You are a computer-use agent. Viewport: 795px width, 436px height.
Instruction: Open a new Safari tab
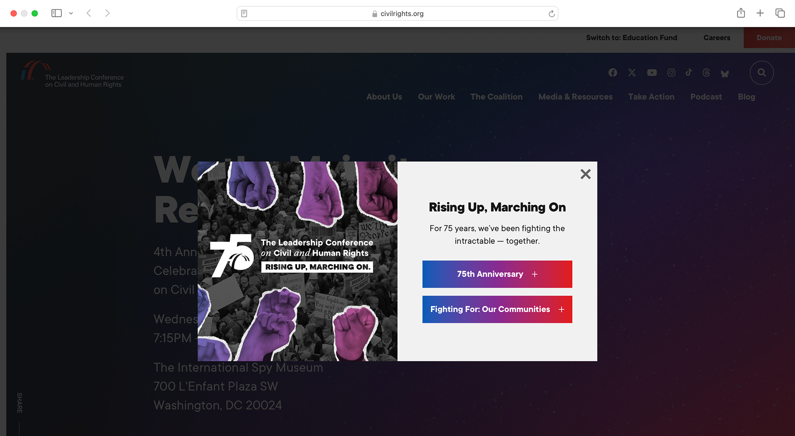tap(760, 13)
